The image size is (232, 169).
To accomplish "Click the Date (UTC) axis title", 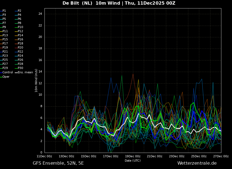I will click(x=133, y=161).
